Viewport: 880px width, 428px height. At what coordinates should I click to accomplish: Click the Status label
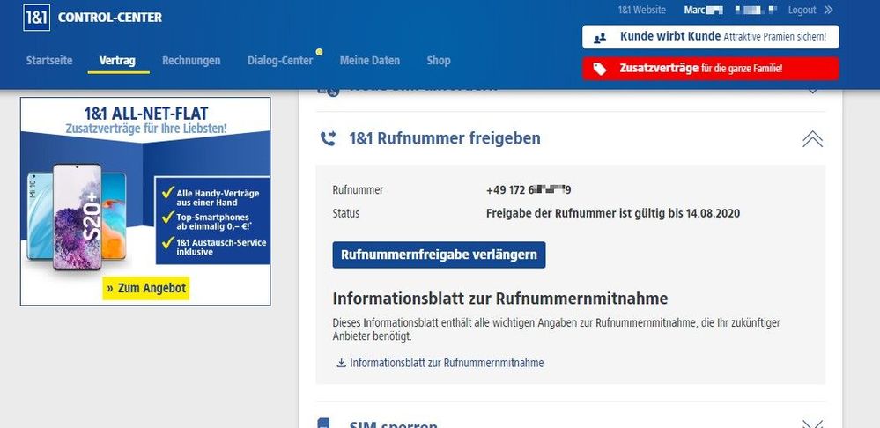click(x=345, y=214)
